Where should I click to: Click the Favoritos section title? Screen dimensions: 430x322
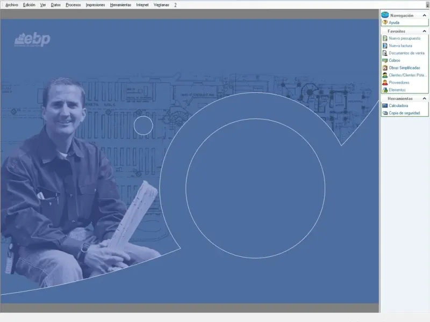396,31
